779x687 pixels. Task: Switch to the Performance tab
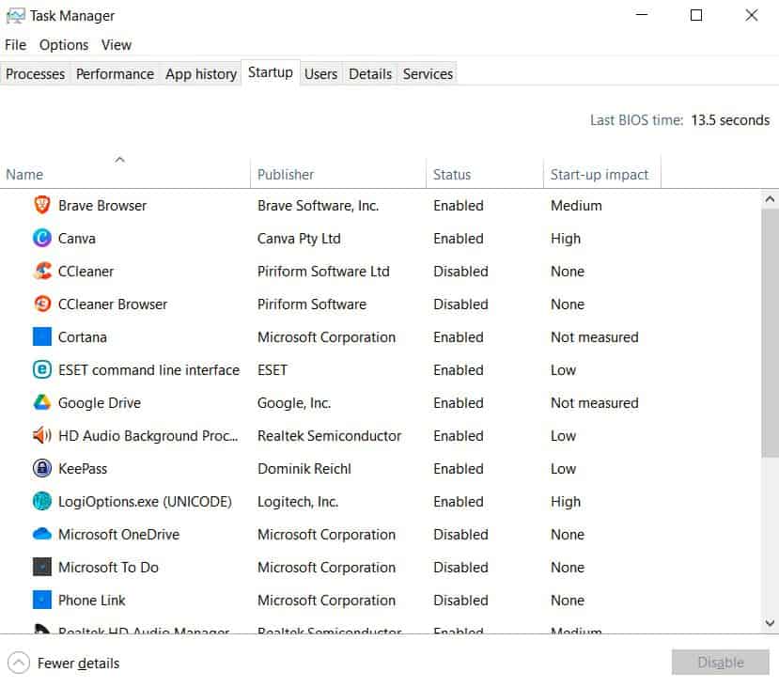click(x=115, y=74)
